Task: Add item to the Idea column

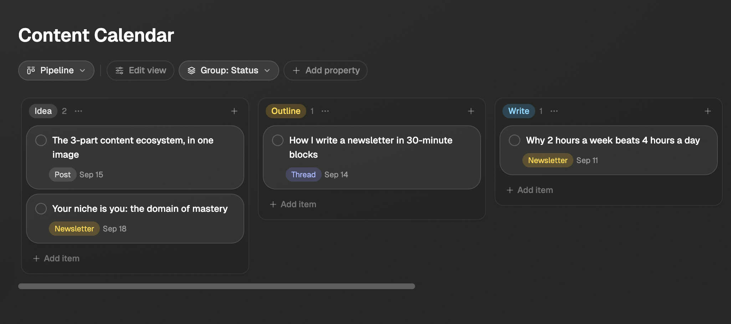Action: tap(56, 258)
